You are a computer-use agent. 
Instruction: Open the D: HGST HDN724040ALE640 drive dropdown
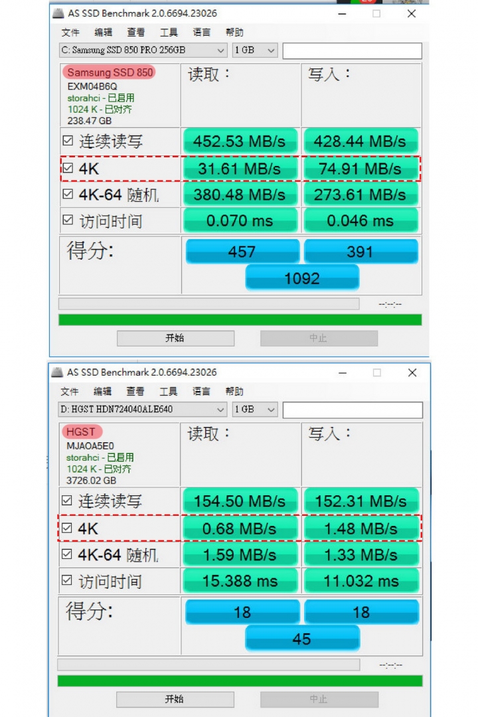[x=143, y=409]
